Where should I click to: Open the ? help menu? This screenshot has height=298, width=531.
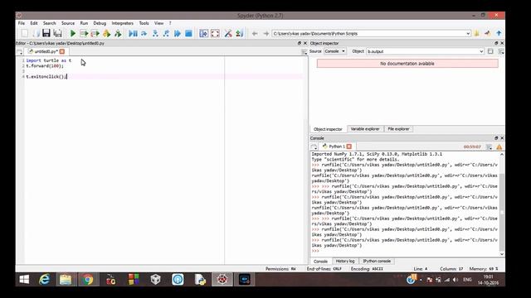170,23
